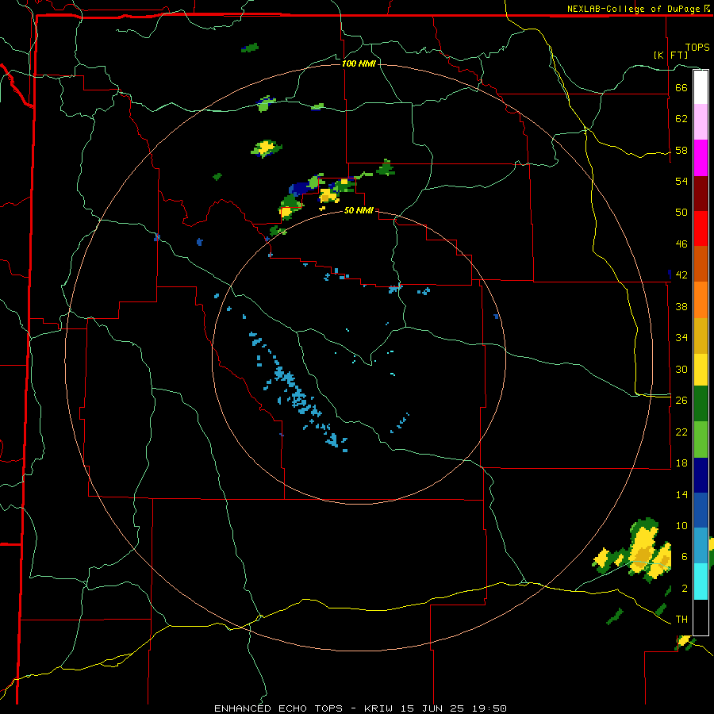Viewport: 714px width, 714px height.
Task: Select the gold swatch between 38 and 34
Action: (x=701, y=336)
